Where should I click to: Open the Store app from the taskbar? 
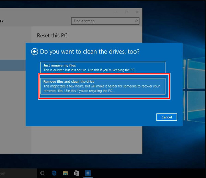pyautogui.click(x=77, y=173)
